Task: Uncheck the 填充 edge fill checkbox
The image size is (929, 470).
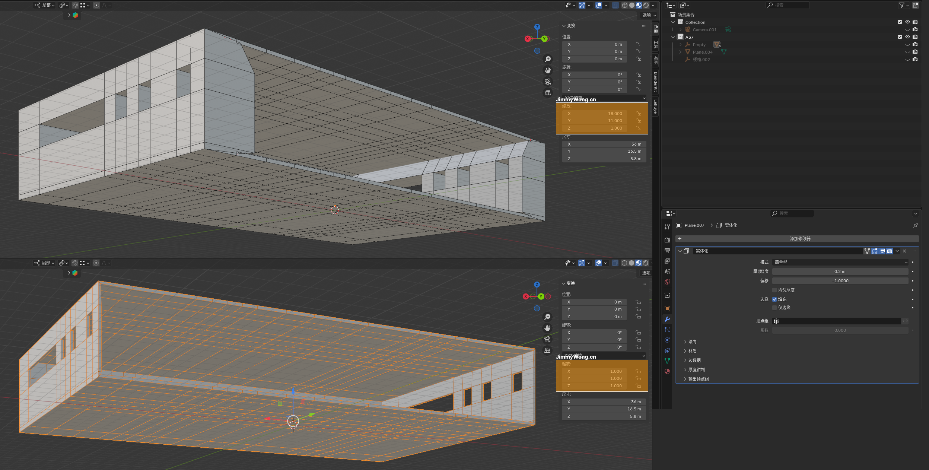Action: 774,299
